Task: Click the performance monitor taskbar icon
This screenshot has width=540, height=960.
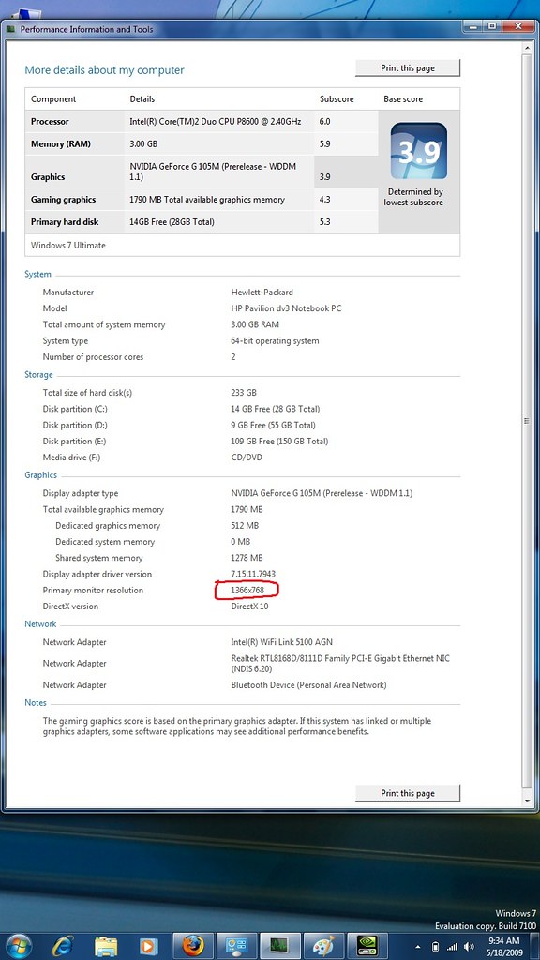Action: point(279,947)
